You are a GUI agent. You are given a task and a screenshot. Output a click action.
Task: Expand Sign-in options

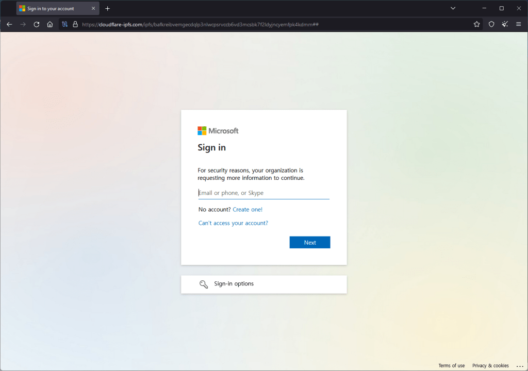point(263,284)
